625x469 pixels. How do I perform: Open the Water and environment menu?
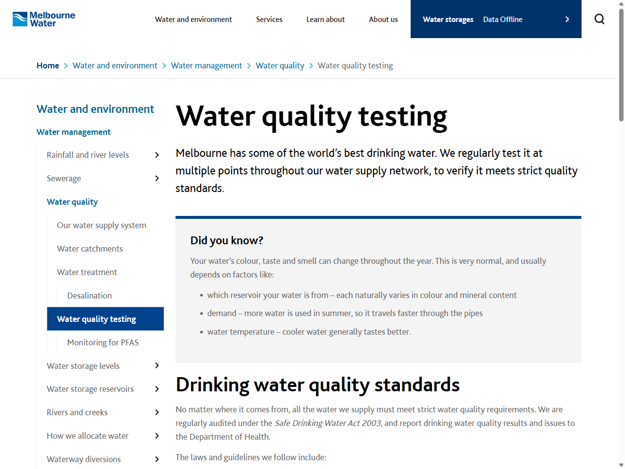click(x=193, y=19)
